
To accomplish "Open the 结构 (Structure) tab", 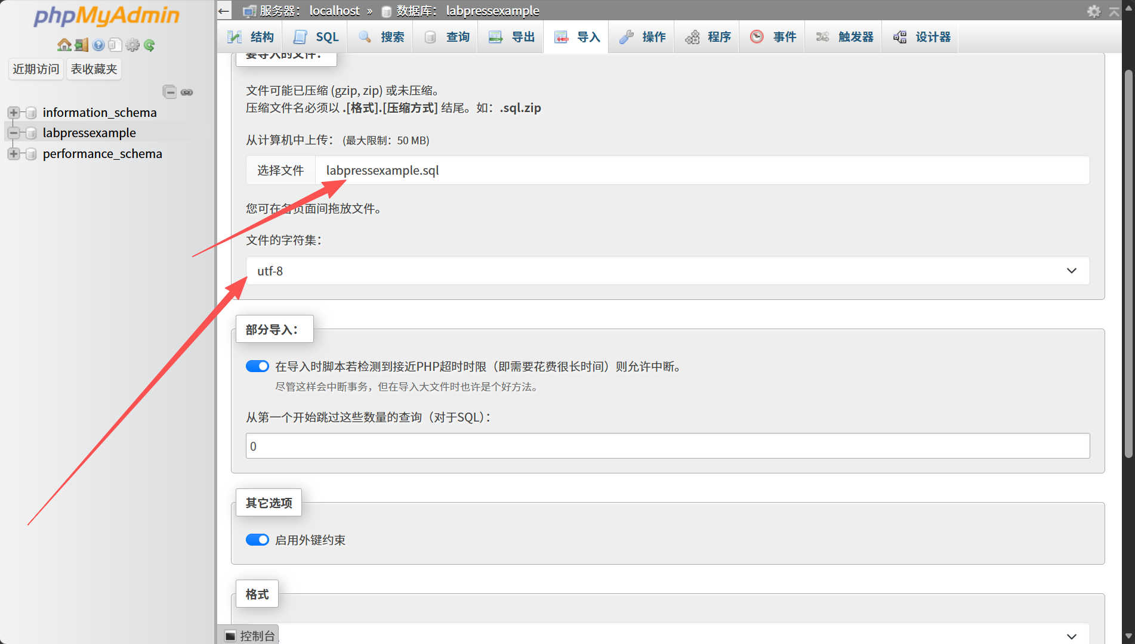I will point(250,37).
